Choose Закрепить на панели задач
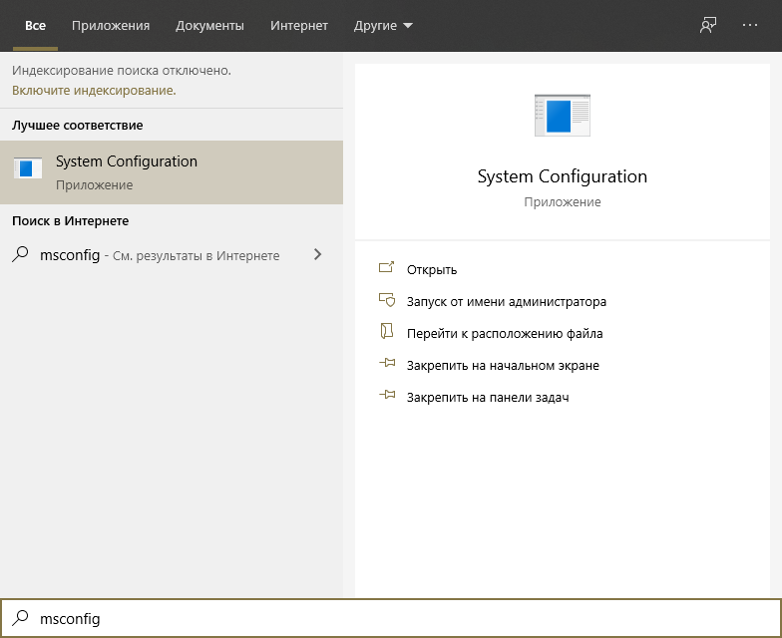782x638 pixels. click(488, 397)
